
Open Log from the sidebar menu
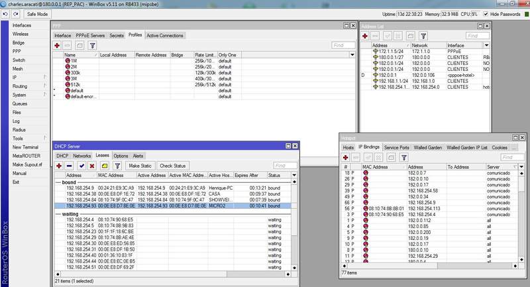[16, 121]
